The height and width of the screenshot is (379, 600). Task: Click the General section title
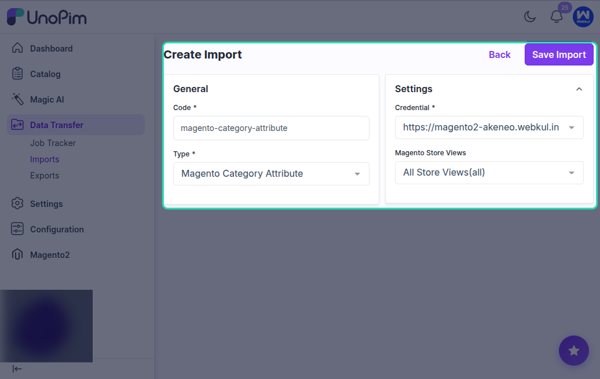click(191, 89)
